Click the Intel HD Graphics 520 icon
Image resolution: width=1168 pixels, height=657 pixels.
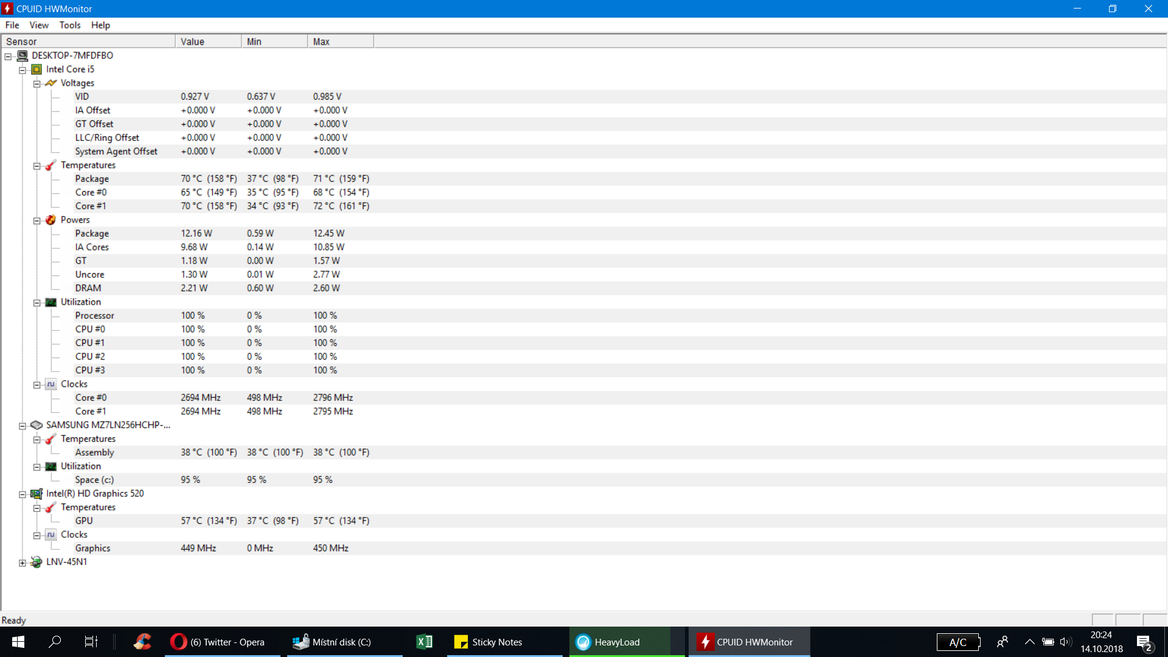pyautogui.click(x=36, y=494)
